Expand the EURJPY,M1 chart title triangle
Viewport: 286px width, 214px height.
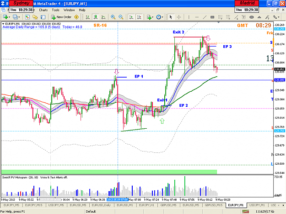(x=3, y=24)
